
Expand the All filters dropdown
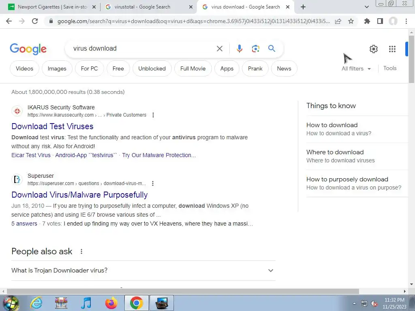coord(356,68)
